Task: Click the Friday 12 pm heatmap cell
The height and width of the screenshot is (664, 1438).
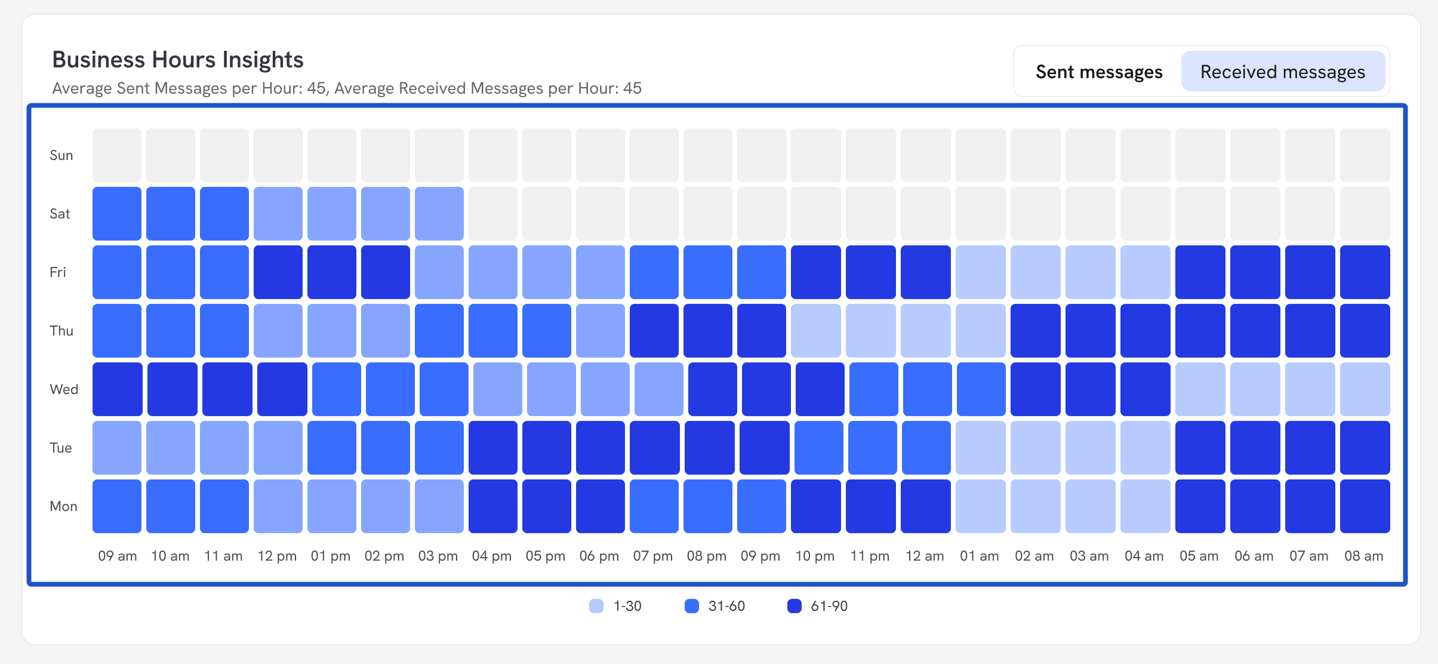Action: point(278,272)
